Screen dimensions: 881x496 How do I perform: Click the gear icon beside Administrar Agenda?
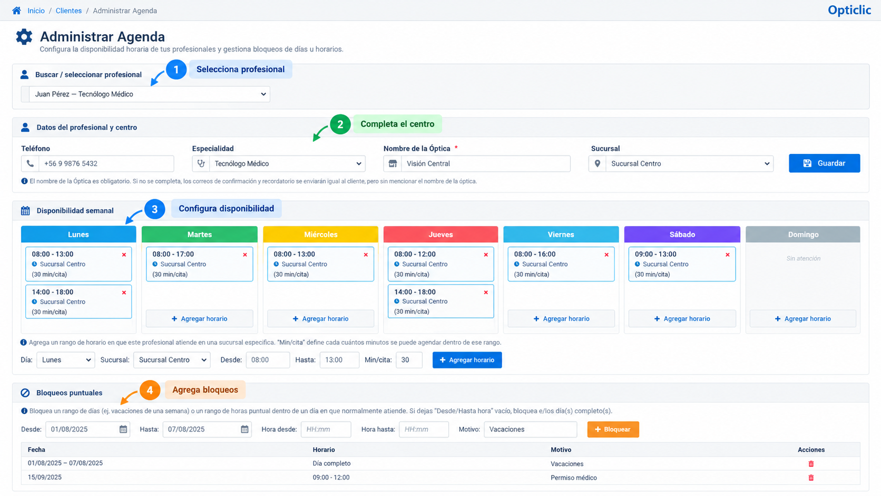click(x=24, y=36)
